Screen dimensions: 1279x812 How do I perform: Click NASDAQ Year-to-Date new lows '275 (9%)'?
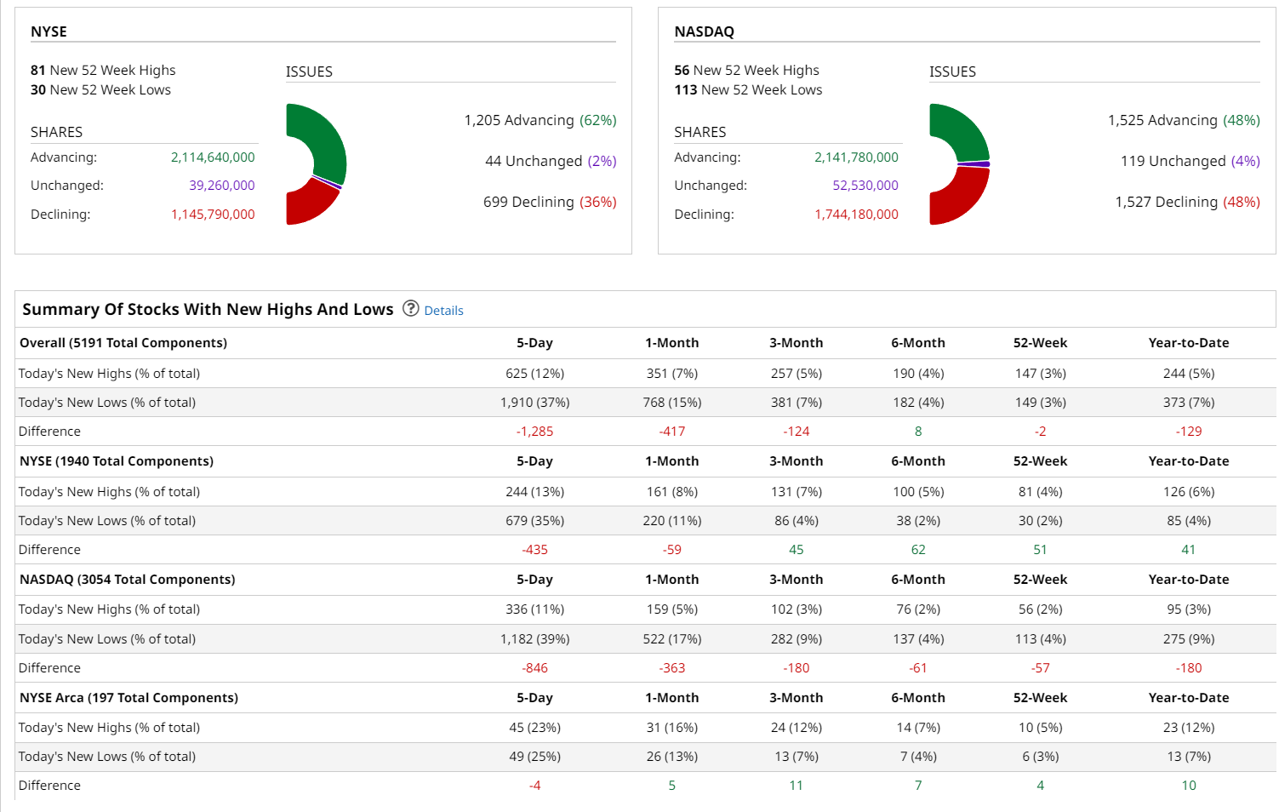(1189, 639)
